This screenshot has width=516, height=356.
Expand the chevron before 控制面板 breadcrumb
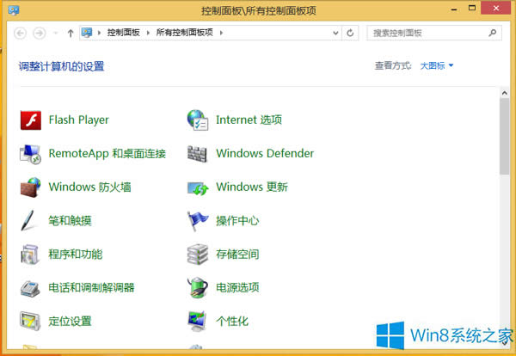click(99, 33)
